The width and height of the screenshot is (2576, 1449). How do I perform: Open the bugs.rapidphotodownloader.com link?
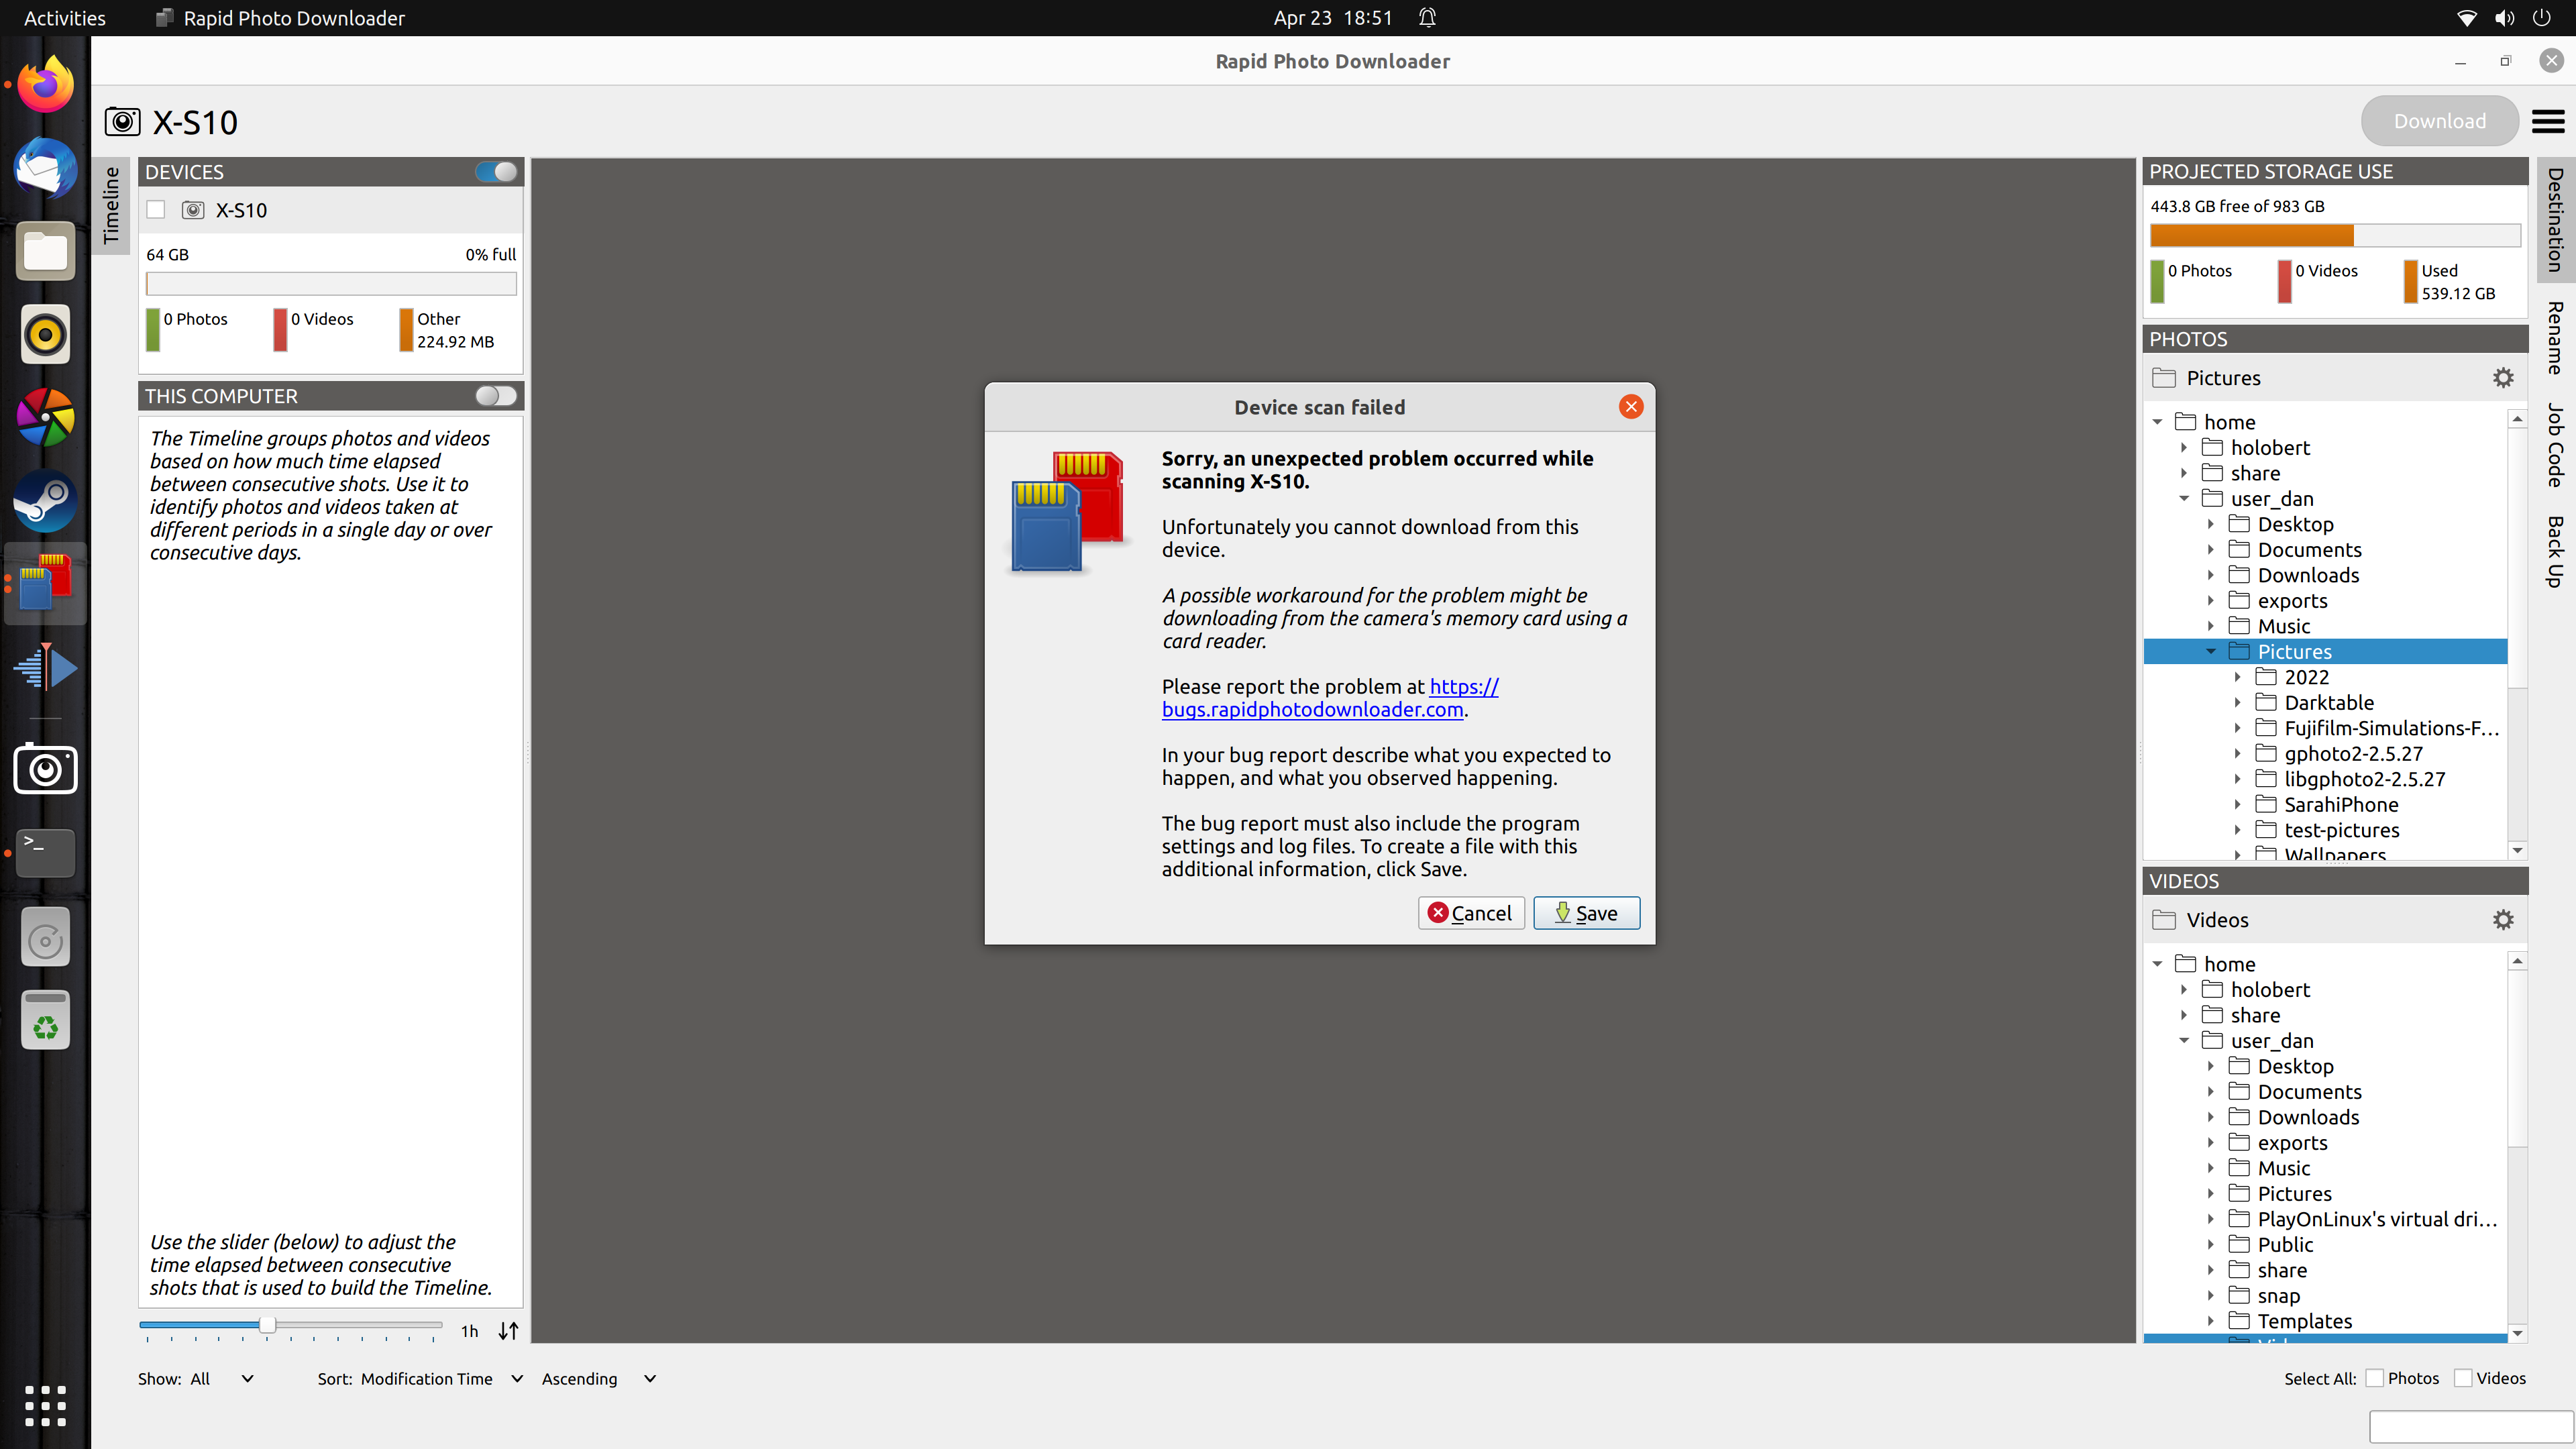coord(1312,710)
